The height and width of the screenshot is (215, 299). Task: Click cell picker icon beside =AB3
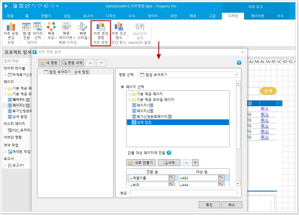(221, 178)
